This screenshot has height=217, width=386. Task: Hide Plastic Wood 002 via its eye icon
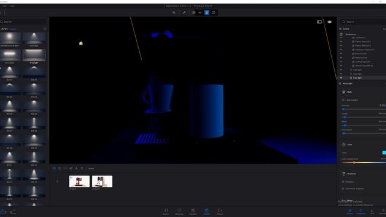tap(341, 46)
